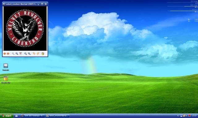Open the Start menu
The image size is (198, 118).
pyautogui.click(x=6, y=116)
